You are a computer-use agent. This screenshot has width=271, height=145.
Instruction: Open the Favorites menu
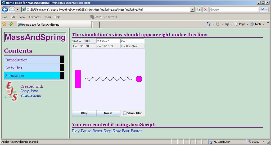tap(35, 17)
